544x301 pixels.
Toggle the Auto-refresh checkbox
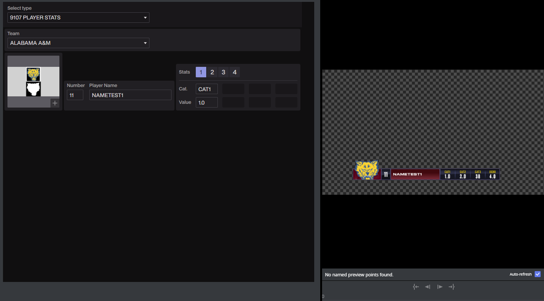click(538, 274)
